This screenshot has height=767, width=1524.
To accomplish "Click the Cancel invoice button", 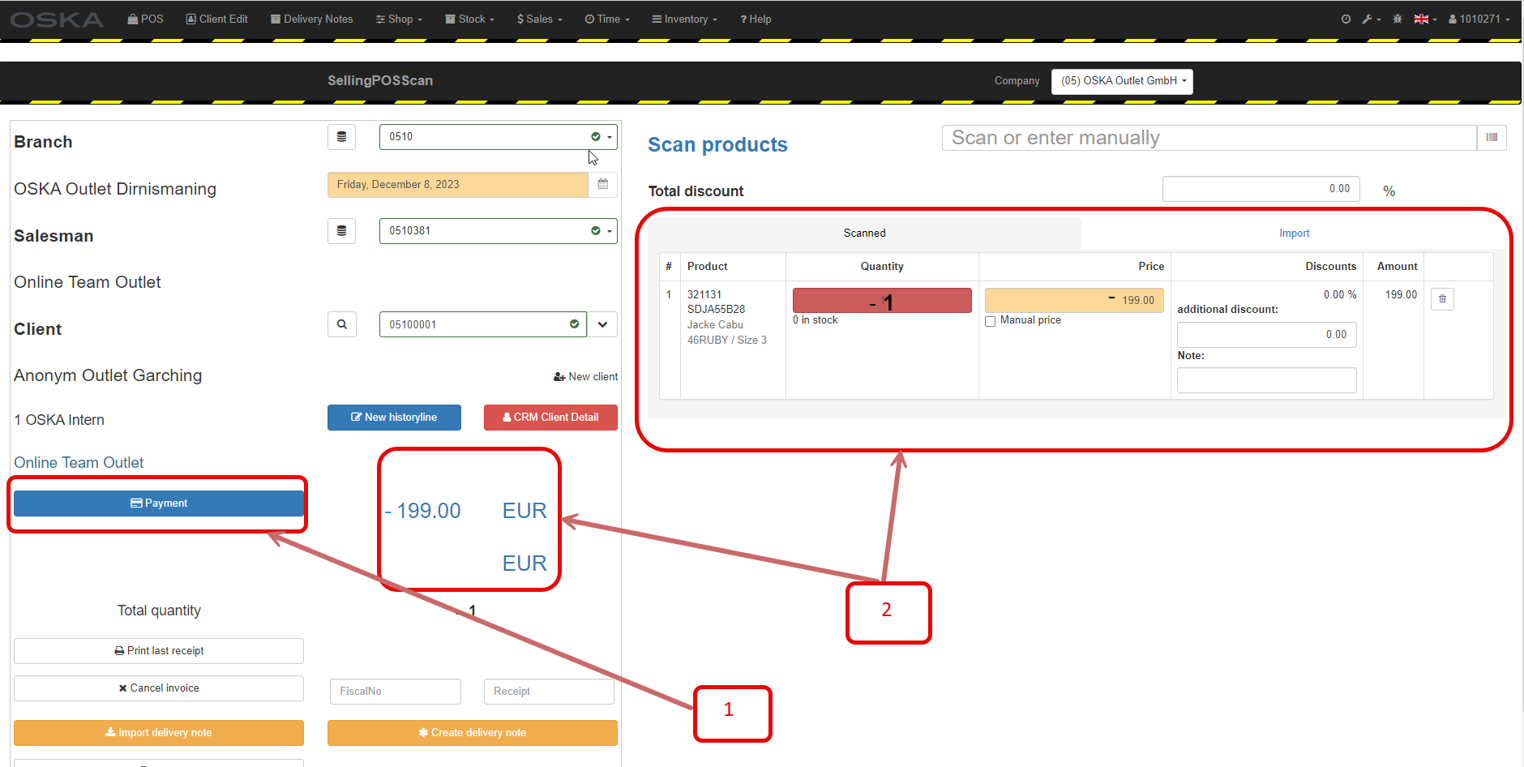I will (x=159, y=688).
